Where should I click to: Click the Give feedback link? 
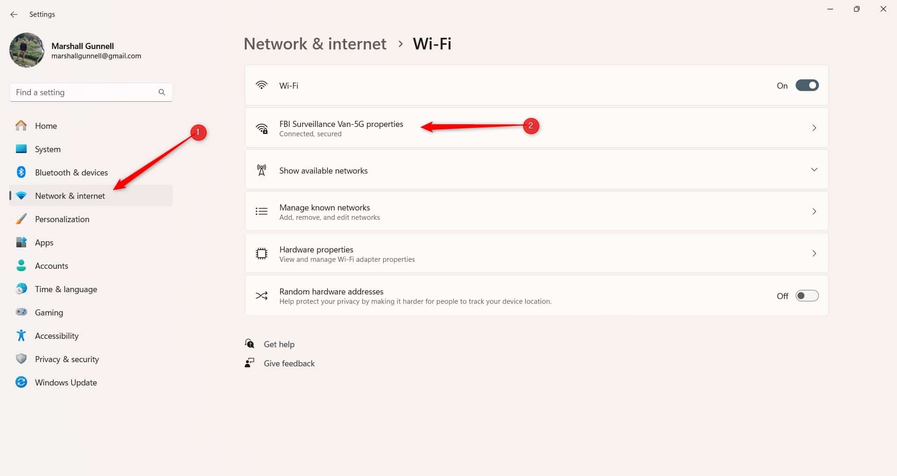pos(289,364)
